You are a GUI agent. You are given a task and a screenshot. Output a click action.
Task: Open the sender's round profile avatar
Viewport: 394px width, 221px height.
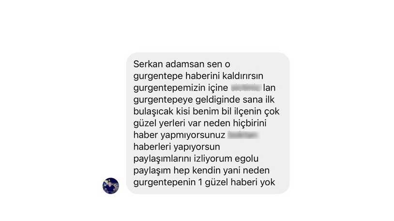point(110,186)
